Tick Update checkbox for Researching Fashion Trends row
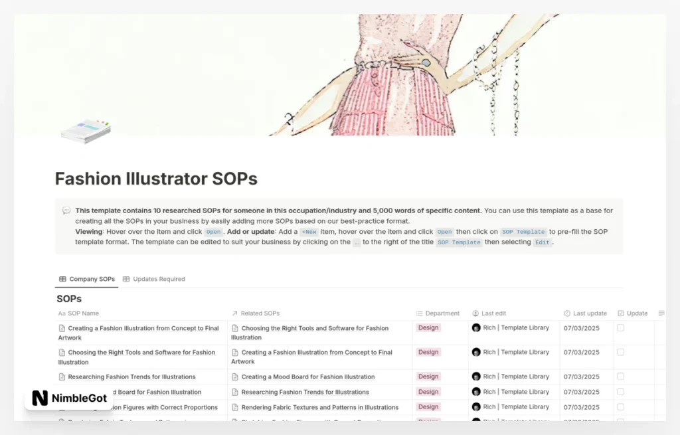Image resolution: width=680 pixels, height=435 pixels. tap(621, 377)
